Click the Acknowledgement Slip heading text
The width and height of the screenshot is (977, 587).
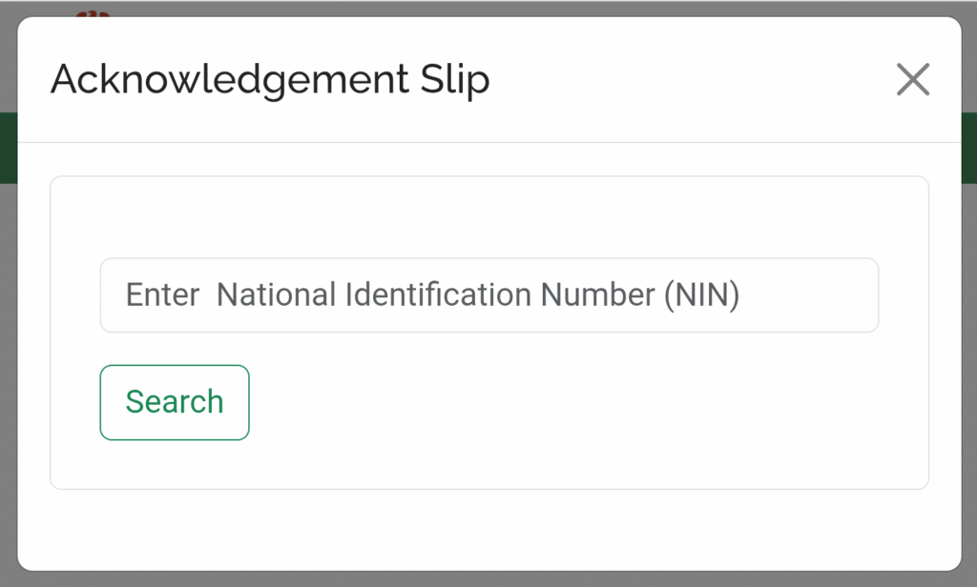coord(270,80)
